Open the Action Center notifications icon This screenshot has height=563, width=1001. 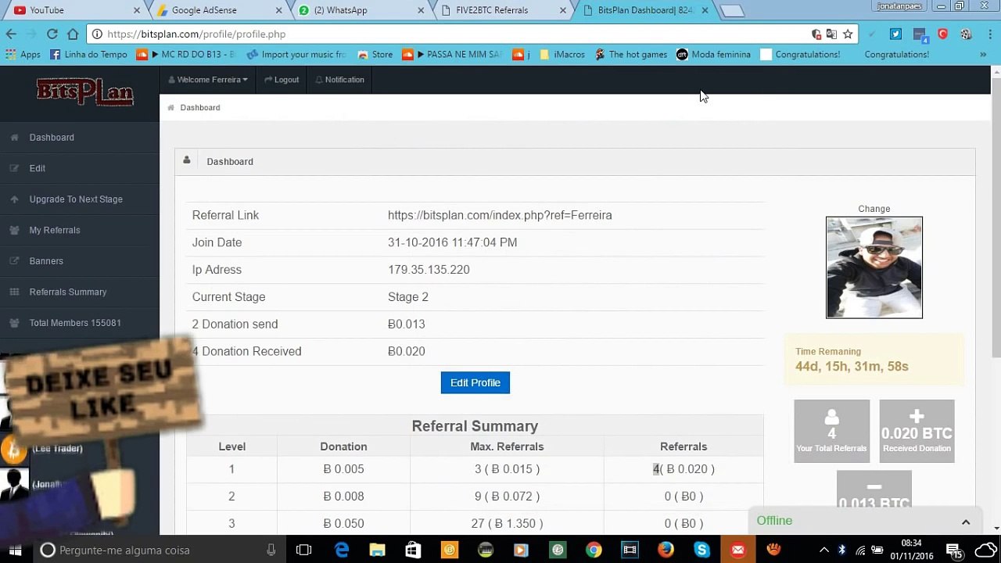pyautogui.click(x=954, y=550)
